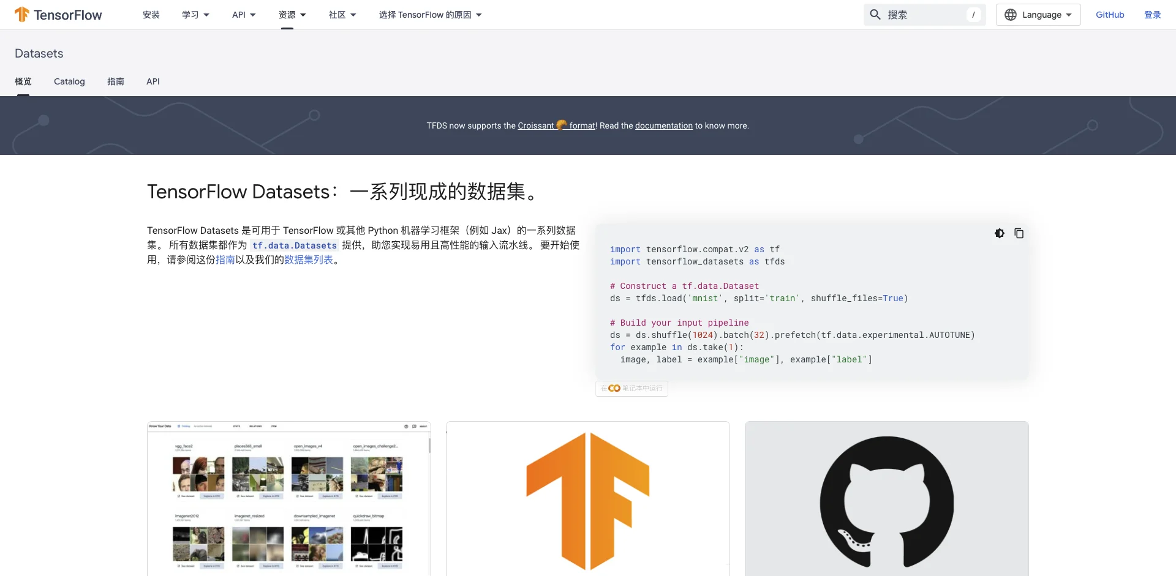Image resolution: width=1176 pixels, height=576 pixels.
Task: Select the 概览 tab
Action: coord(23,81)
